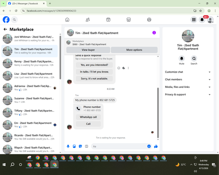Click the message input field labeled Aa
Image resolution: width=219 pixels, height=175 pixels.
(119, 146)
